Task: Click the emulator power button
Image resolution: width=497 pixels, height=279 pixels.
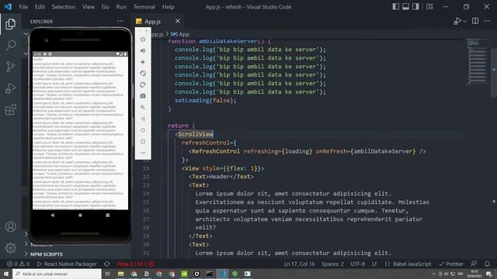Action: point(143,40)
